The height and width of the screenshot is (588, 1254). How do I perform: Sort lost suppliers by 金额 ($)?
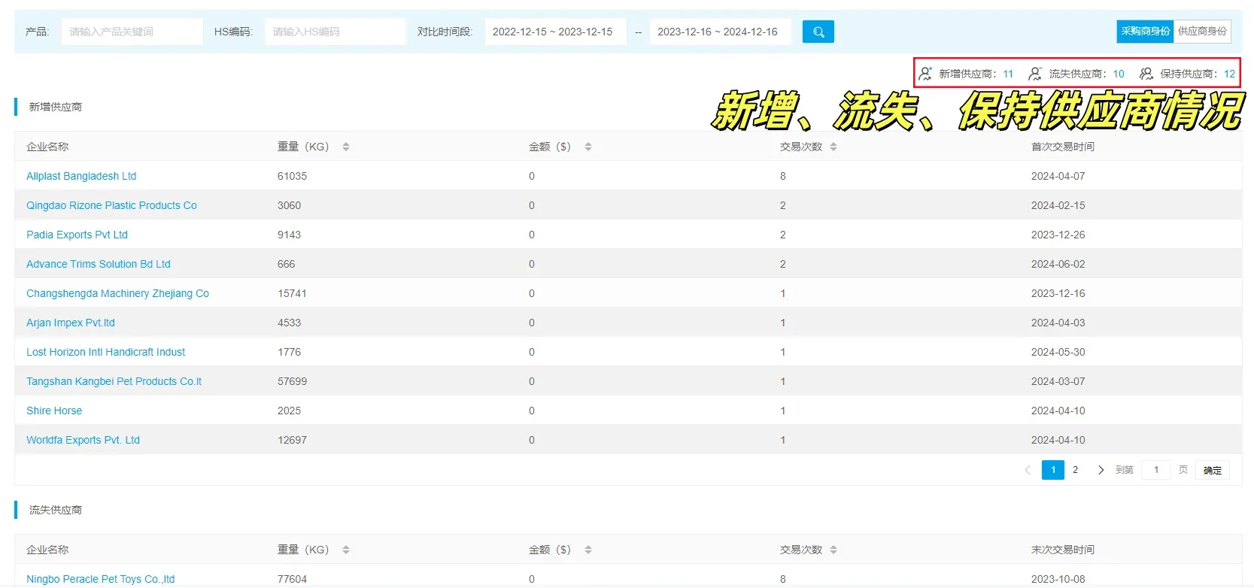pos(588,550)
